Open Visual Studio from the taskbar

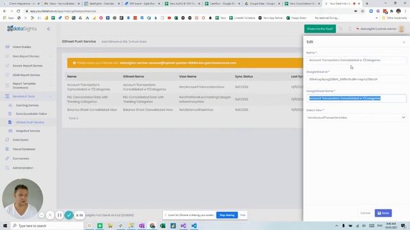click(x=183, y=226)
